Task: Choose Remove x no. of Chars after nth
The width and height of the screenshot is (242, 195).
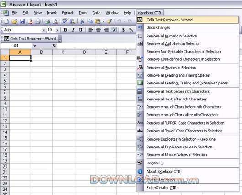Action: (188, 115)
